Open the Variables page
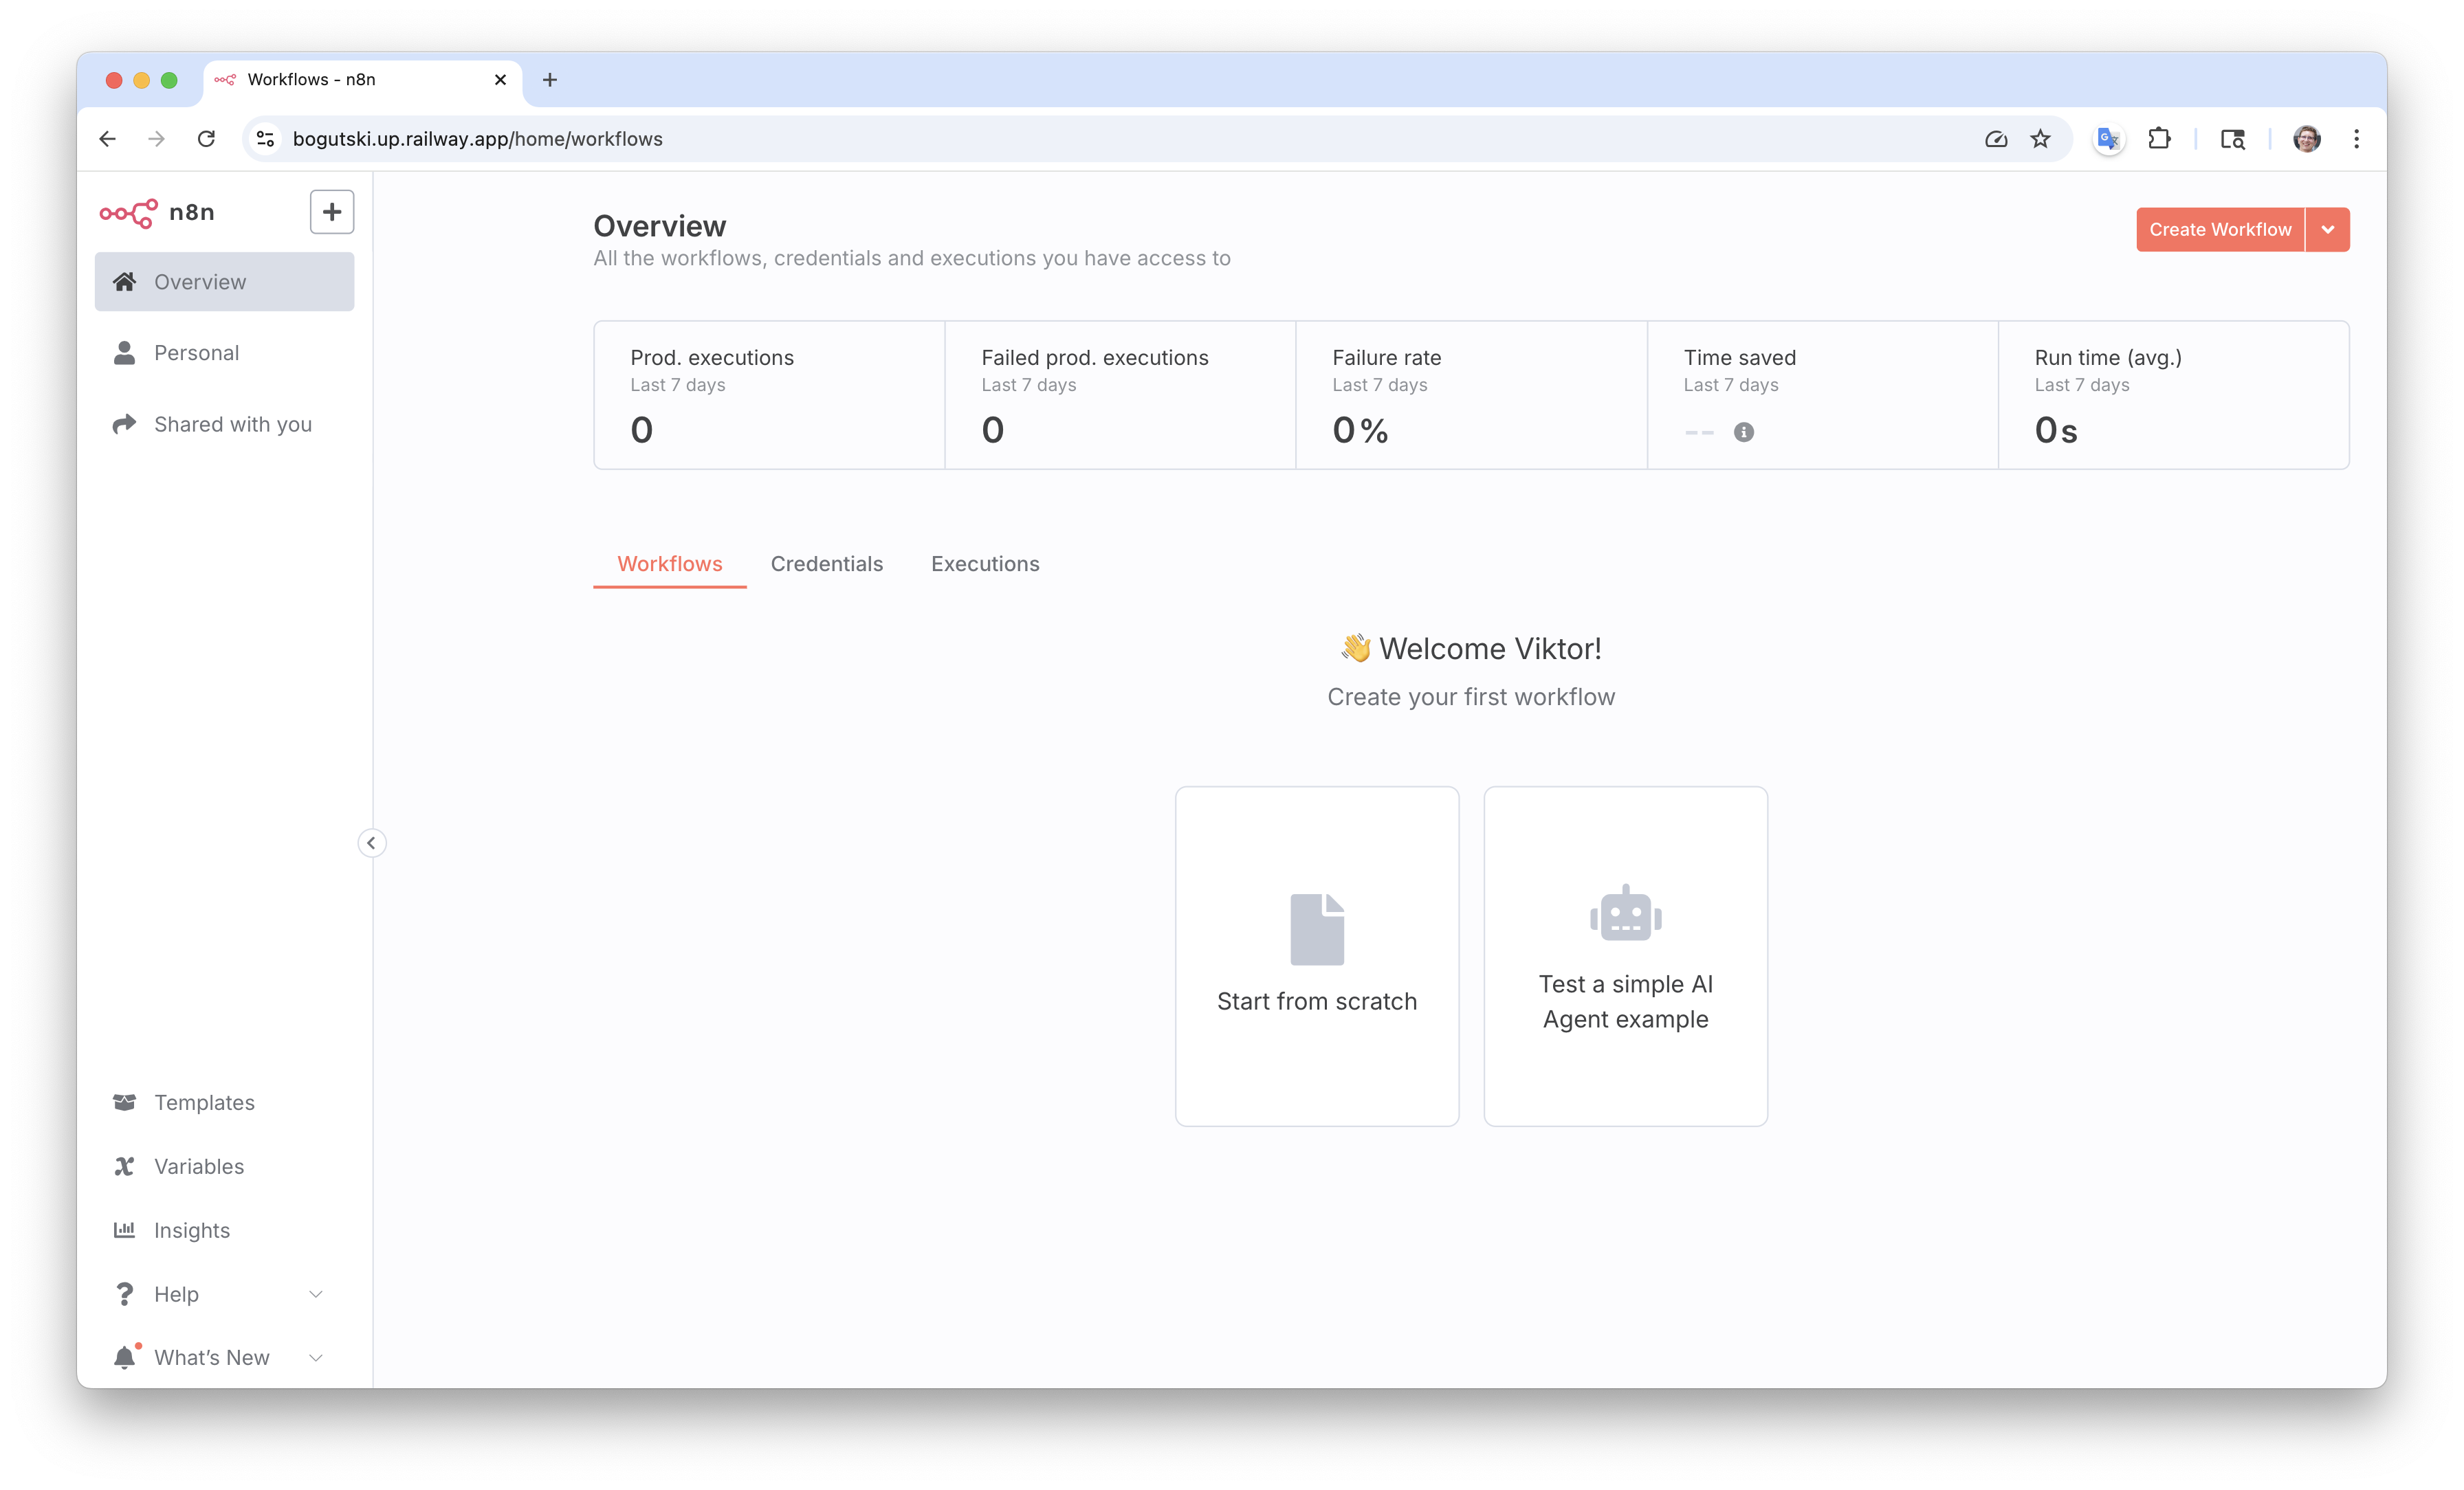The height and width of the screenshot is (1490, 2464). coord(198,1166)
